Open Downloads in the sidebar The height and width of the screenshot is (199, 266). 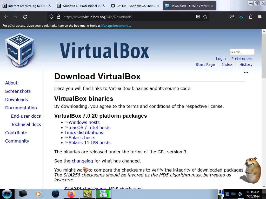16,99
